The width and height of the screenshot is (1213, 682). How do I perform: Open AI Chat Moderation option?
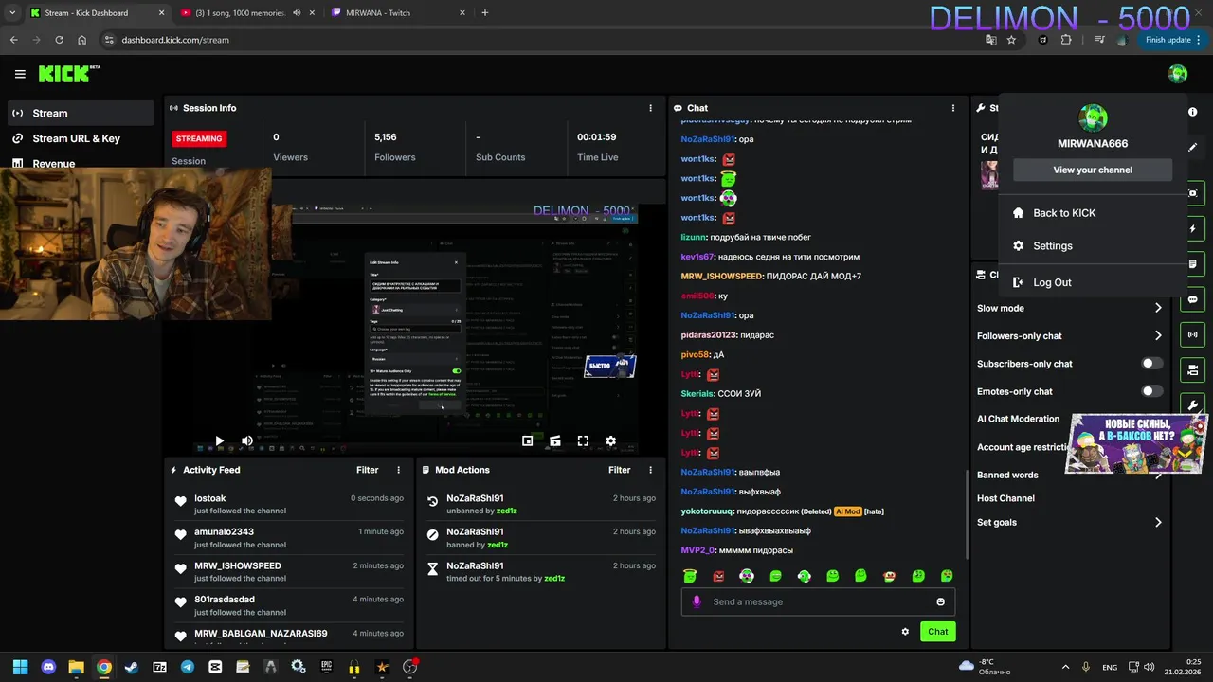[x=1018, y=419]
